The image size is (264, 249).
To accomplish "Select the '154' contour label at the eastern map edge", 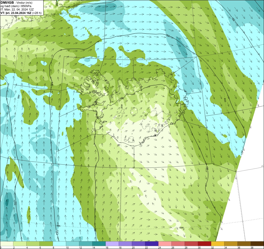I will coord(242,152).
